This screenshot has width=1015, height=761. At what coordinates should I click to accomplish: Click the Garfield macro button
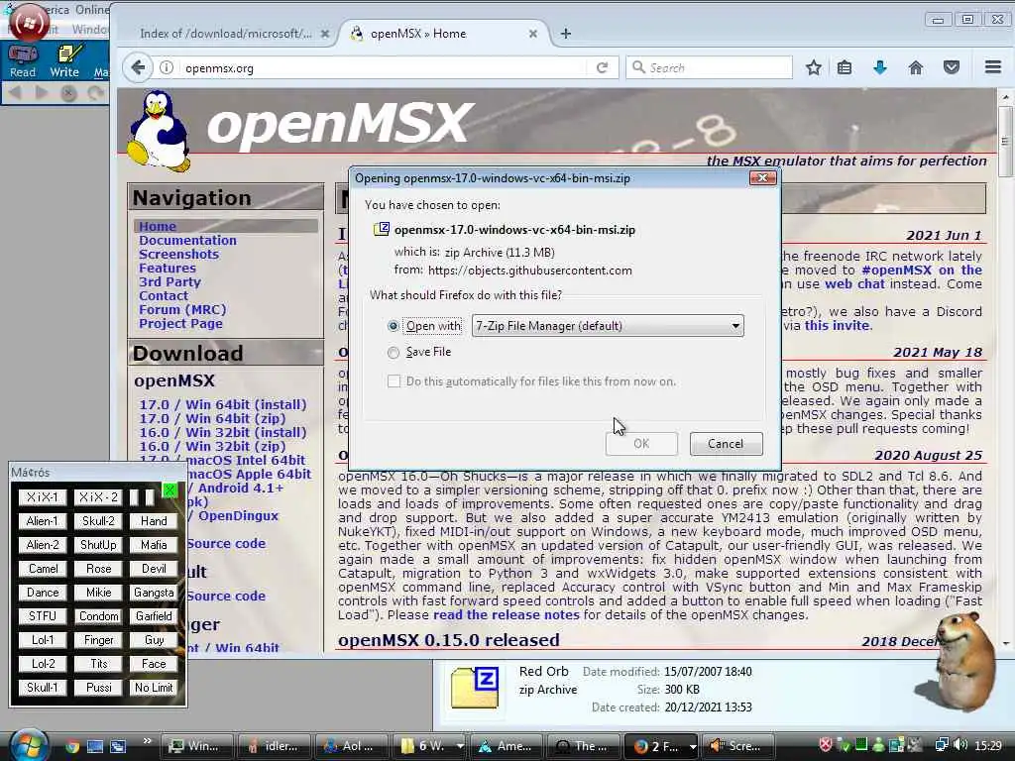click(154, 616)
